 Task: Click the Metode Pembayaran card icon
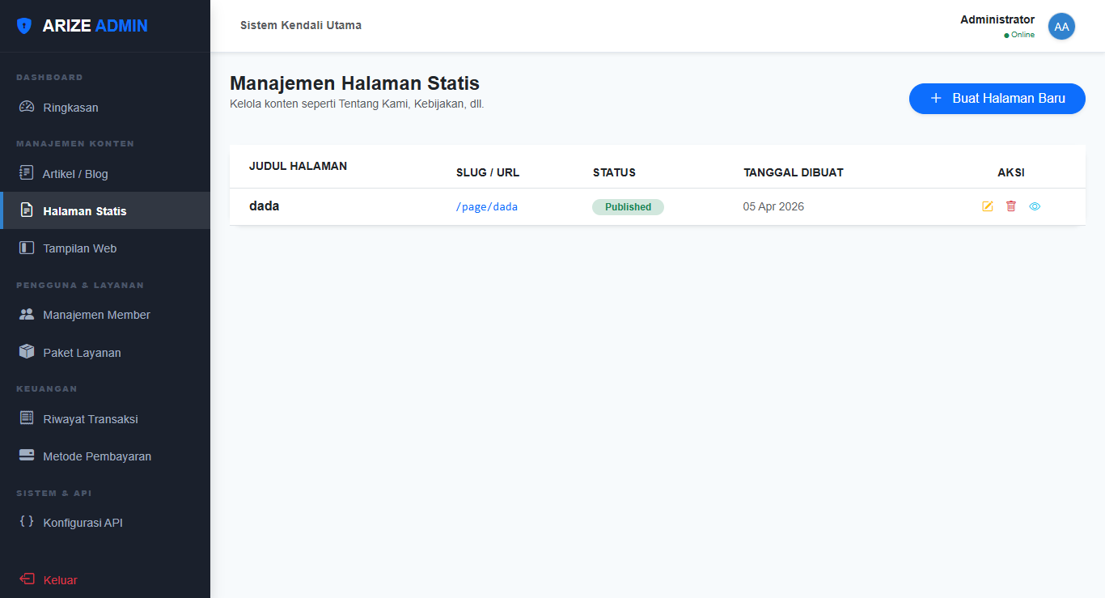pos(27,456)
